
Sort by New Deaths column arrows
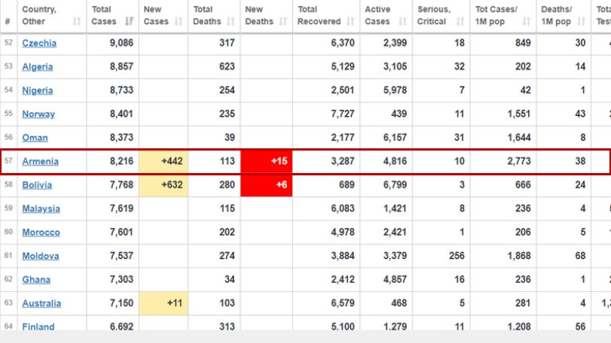283,21
